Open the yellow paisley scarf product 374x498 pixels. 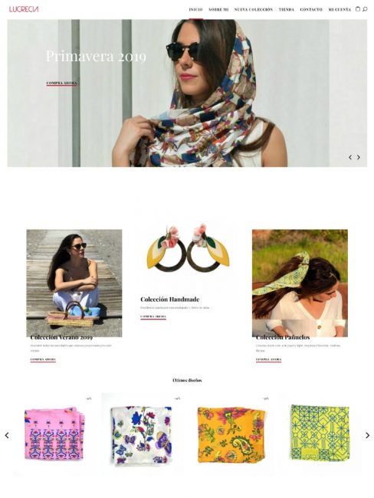pyautogui.click(x=231, y=435)
